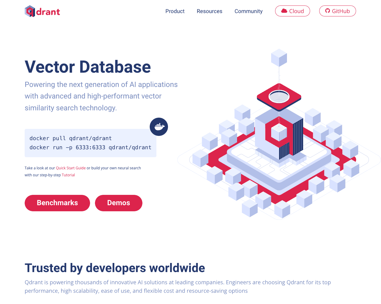Screen dimensions: 381x304
Task: Click the Cloud button
Action: 292,11
